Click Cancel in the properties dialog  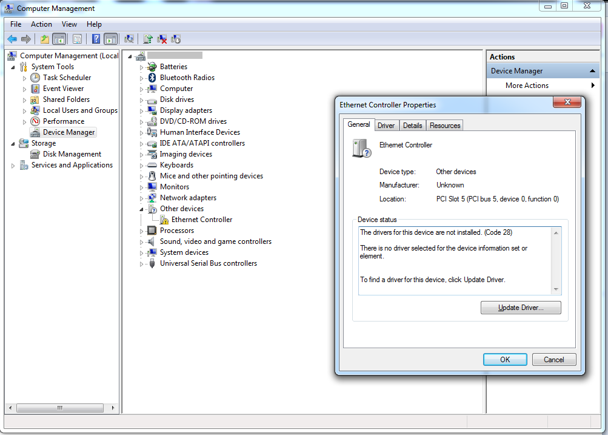point(554,360)
